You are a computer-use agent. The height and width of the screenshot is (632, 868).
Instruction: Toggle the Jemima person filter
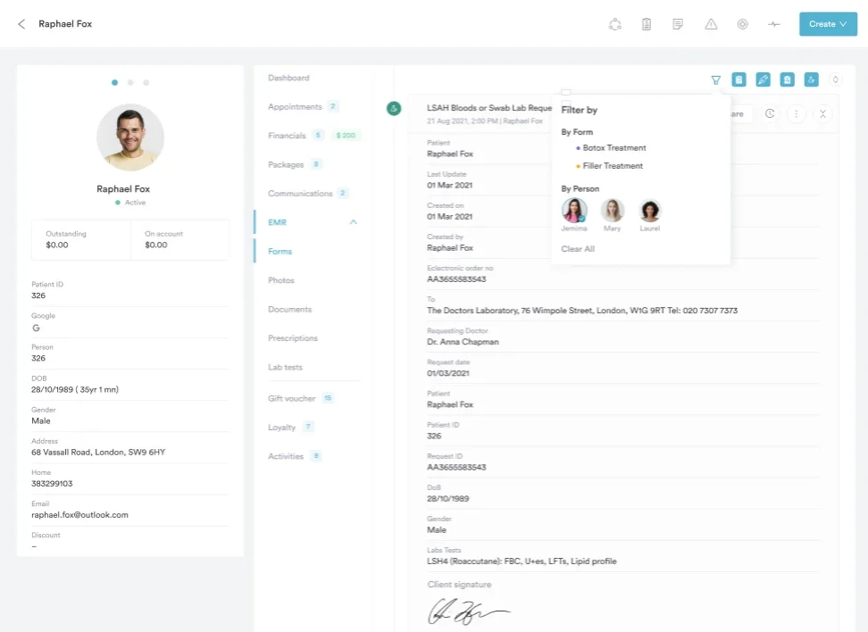click(x=573, y=211)
